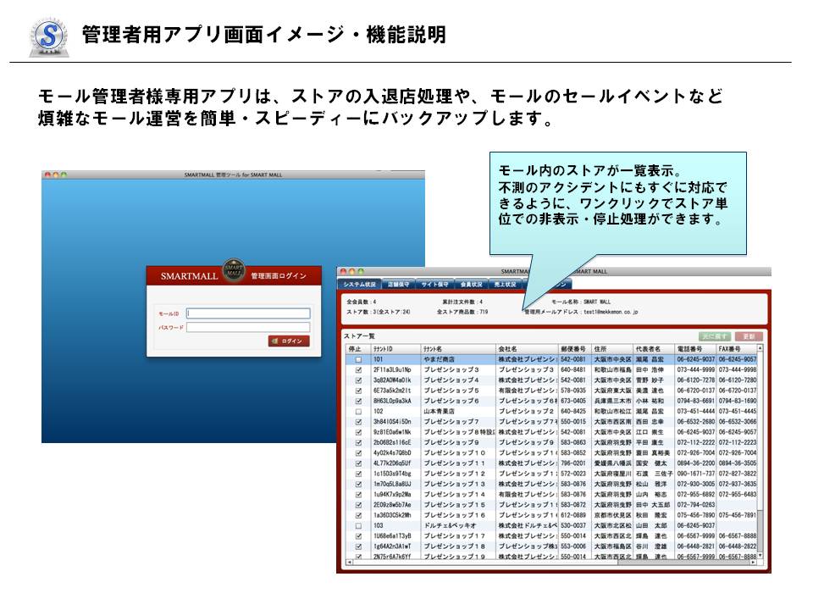Click the プレゼンショップ18 tenant name cell
This screenshot has width=813, height=610.
click(x=457, y=546)
